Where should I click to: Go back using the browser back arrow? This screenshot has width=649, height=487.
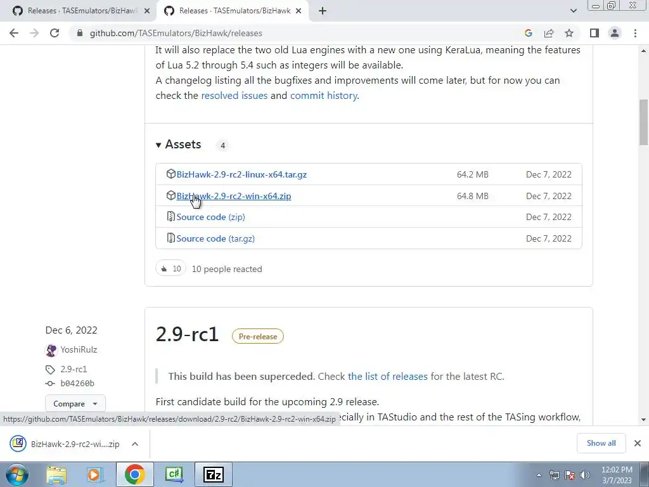click(x=14, y=33)
